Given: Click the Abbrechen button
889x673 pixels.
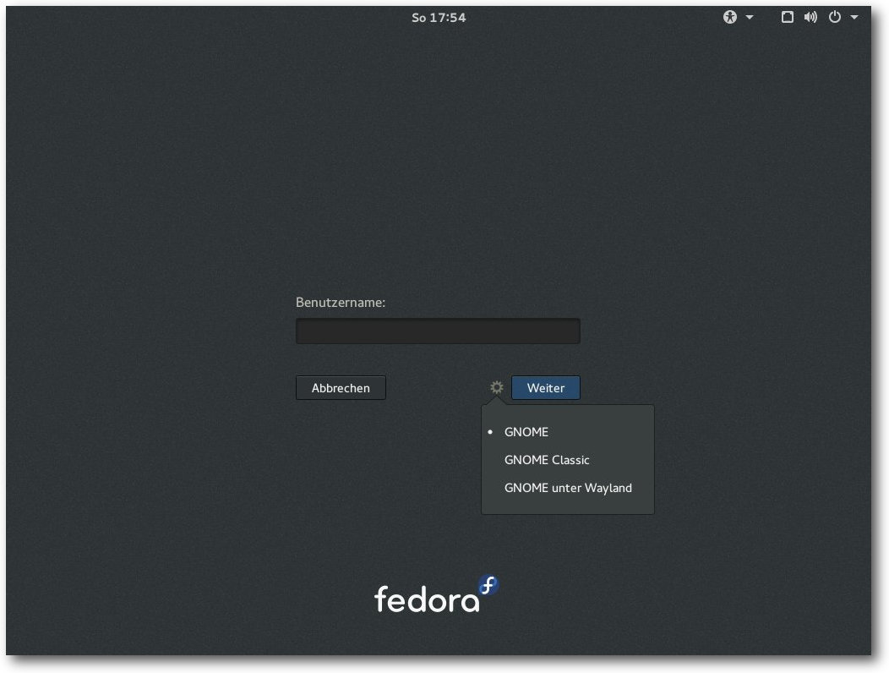Looking at the screenshot, I should pyautogui.click(x=341, y=388).
